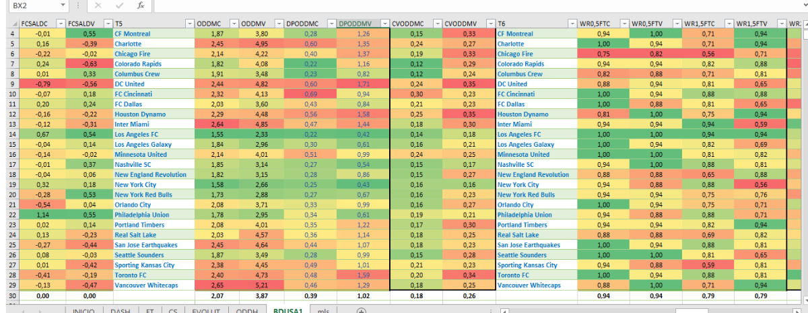Click the Insert Function fx icon
Screen dimensions: 808x313
tap(140, 5)
